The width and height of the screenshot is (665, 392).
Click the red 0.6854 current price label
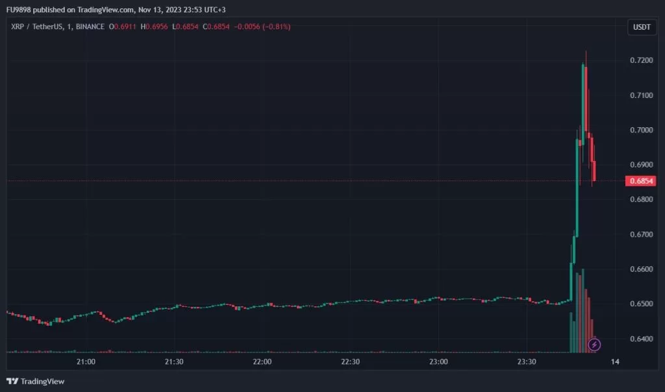639,181
